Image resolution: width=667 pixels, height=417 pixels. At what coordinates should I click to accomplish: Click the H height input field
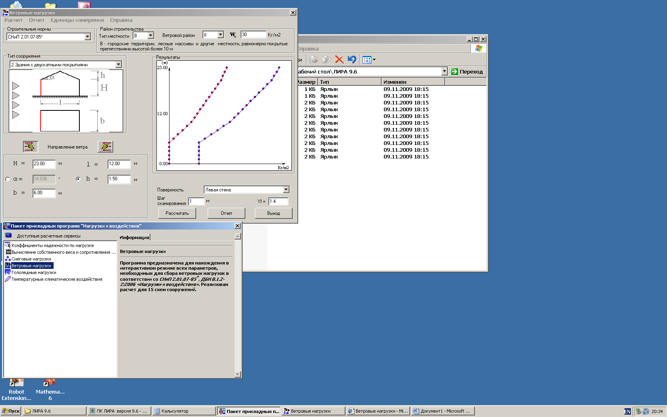click(44, 164)
